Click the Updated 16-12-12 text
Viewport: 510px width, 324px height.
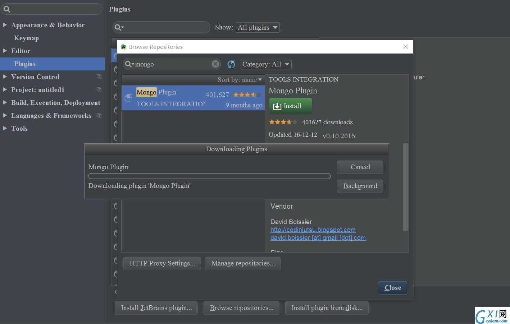pos(293,135)
